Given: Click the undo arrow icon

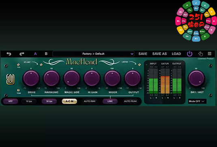Looking at the screenshot, I should [x=9, y=54].
